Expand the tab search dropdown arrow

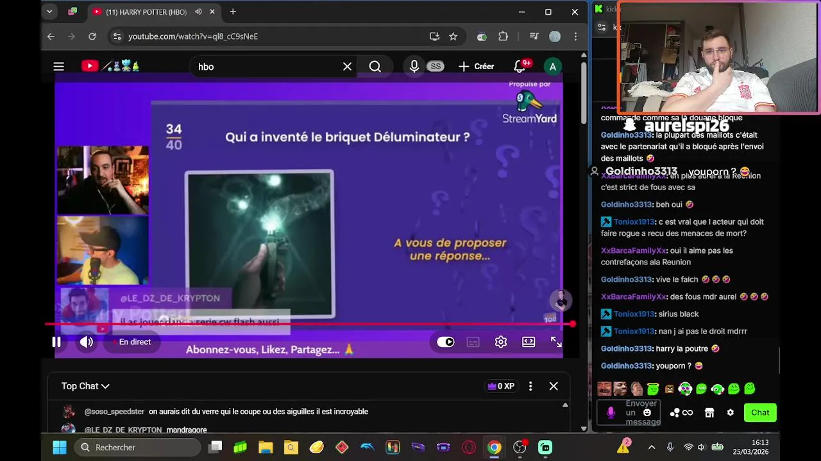49,12
